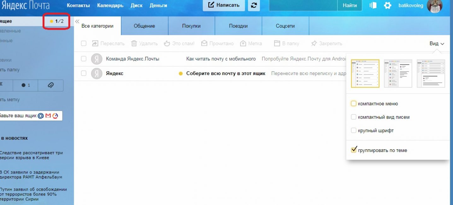Click the В папку folder icon
The height and width of the screenshot is (205, 453).
pos(277,44)
